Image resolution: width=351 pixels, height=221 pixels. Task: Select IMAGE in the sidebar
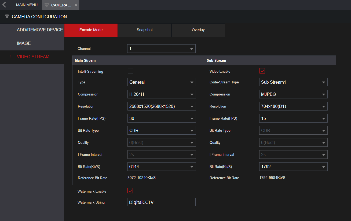24,43
